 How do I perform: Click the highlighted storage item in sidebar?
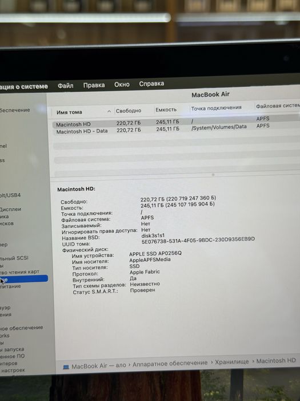coord(24,279)
